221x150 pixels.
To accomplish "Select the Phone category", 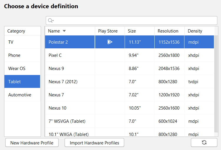I will [x=22, y=55].
